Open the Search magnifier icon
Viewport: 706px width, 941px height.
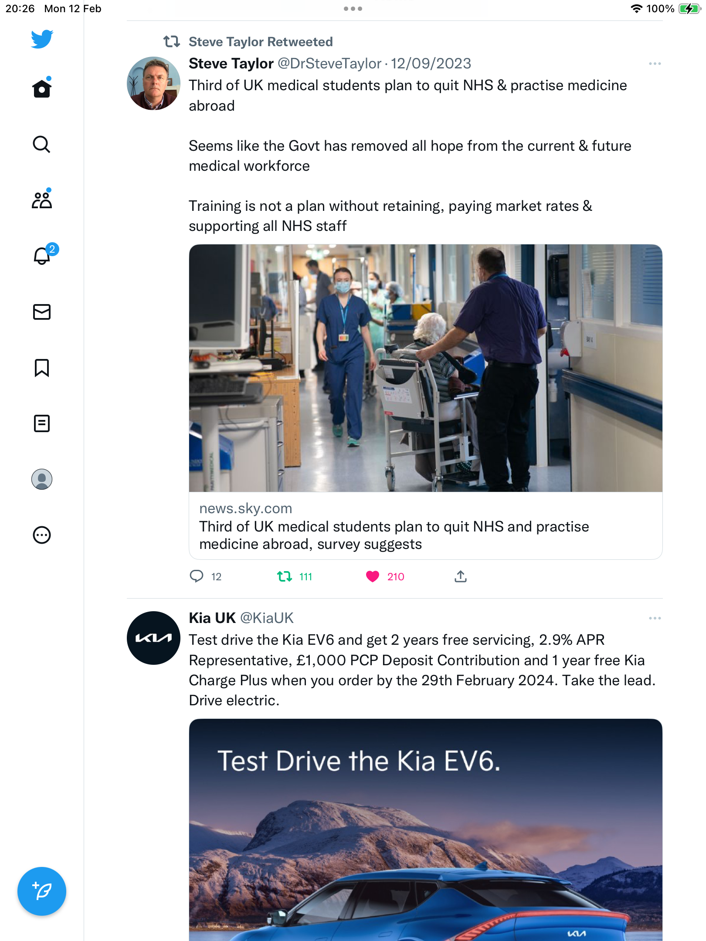(x=42, y=144)
